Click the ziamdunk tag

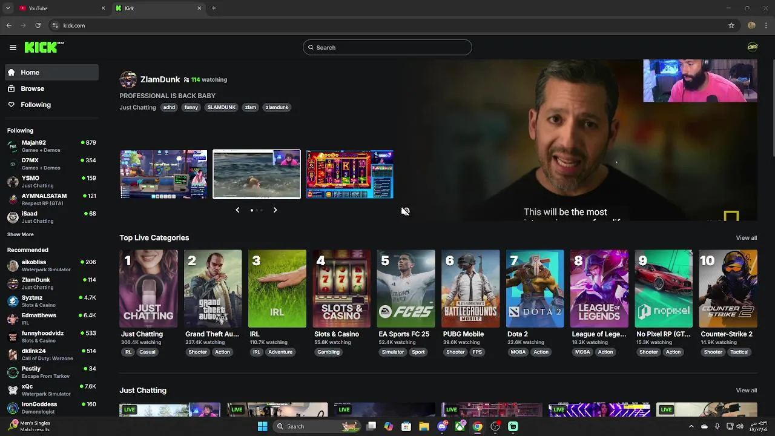click(277, 107)
